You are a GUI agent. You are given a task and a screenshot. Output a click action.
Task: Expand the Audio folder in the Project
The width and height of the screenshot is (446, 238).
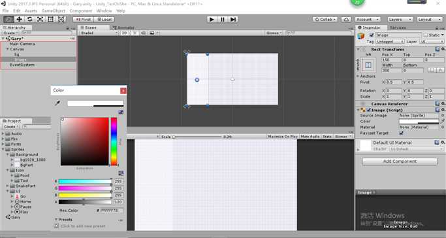pyautogui.click(x=3, y=133)
